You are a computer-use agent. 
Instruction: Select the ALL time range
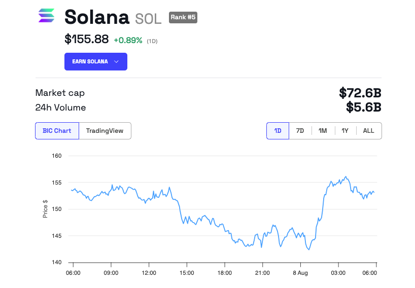click(x=368, y=131)
